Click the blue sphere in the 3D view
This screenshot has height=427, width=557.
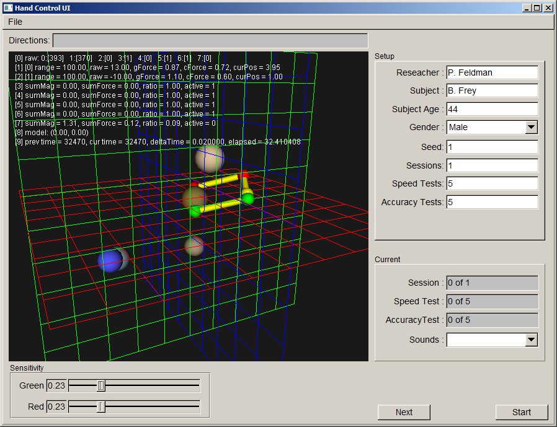pyautogui.click(x=110, y=262)
